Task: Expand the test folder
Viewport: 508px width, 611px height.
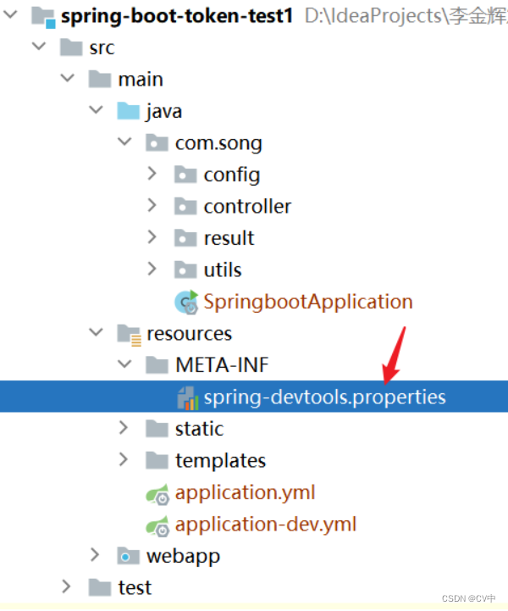Action: [66, 586]
